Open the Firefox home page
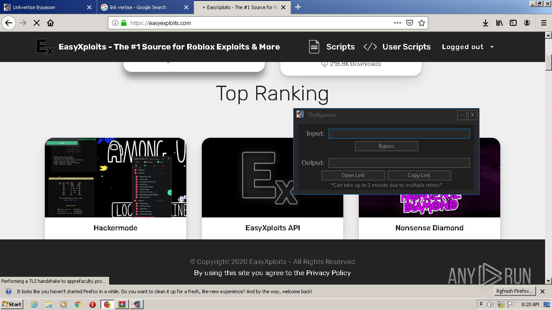The height and width of the screenshot is (310, 552). tap(50, 23)
